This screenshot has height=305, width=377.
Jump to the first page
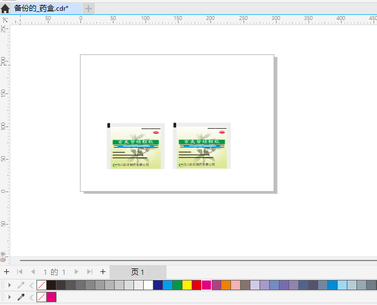tap(20, 272)
